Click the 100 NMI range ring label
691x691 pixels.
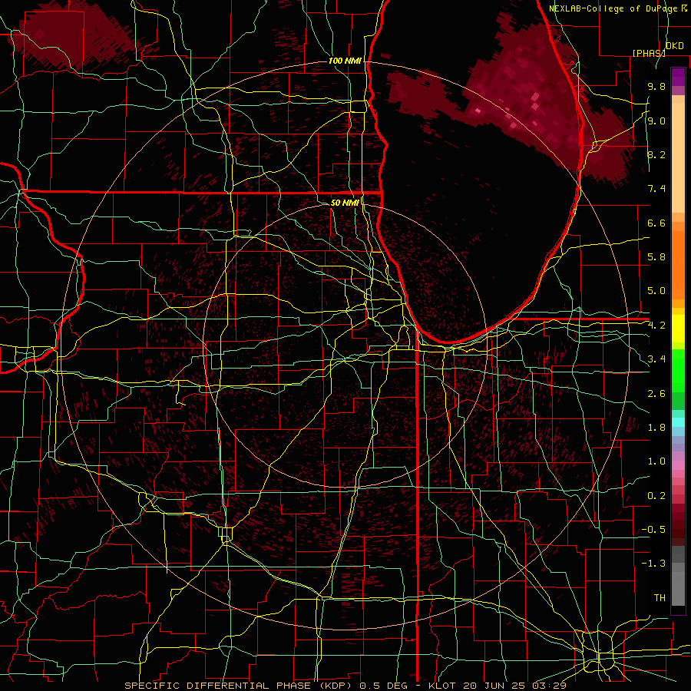[345, 61]
